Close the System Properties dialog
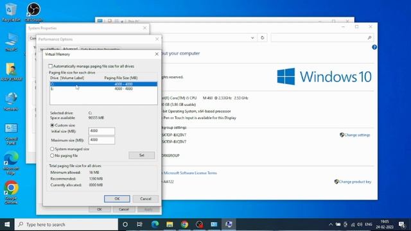This screenshot has width=411, height=231. (x=144, y=28)
